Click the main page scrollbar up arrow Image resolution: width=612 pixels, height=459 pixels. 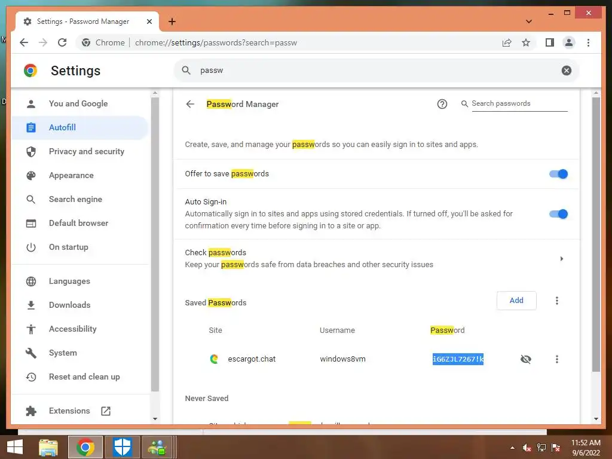pyautogui.click(x=596, y=93)
